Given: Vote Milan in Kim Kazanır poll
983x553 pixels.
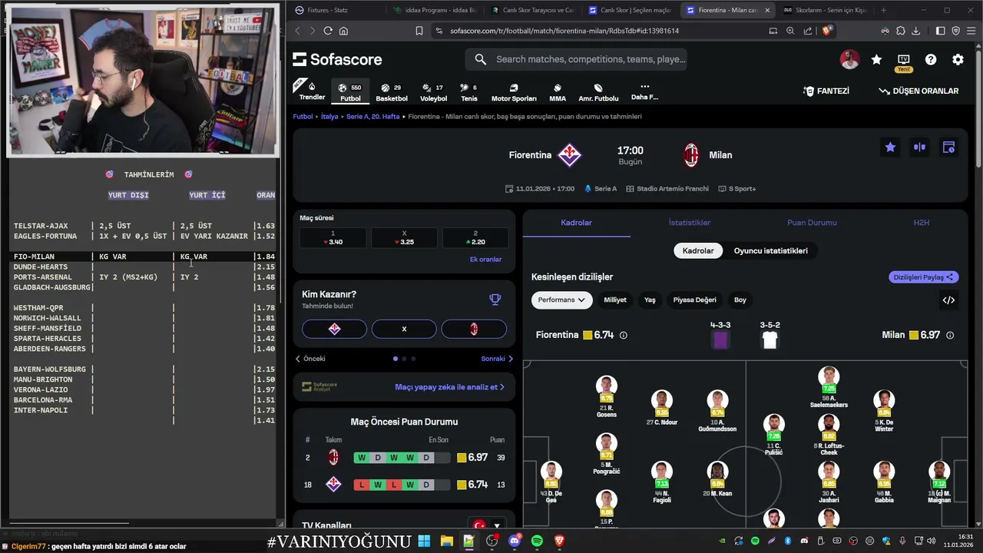Looking at the screenshot, I should [x=474, y=329].
